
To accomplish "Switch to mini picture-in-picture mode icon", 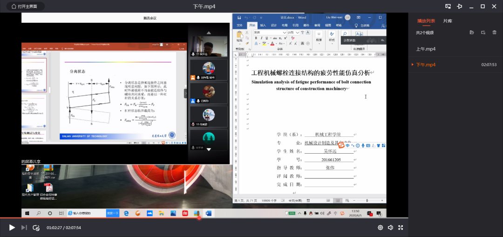I will pos(448,6).
